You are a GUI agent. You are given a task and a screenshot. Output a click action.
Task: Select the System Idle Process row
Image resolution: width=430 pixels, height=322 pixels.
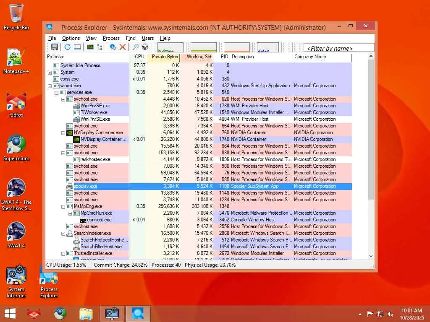199,65
